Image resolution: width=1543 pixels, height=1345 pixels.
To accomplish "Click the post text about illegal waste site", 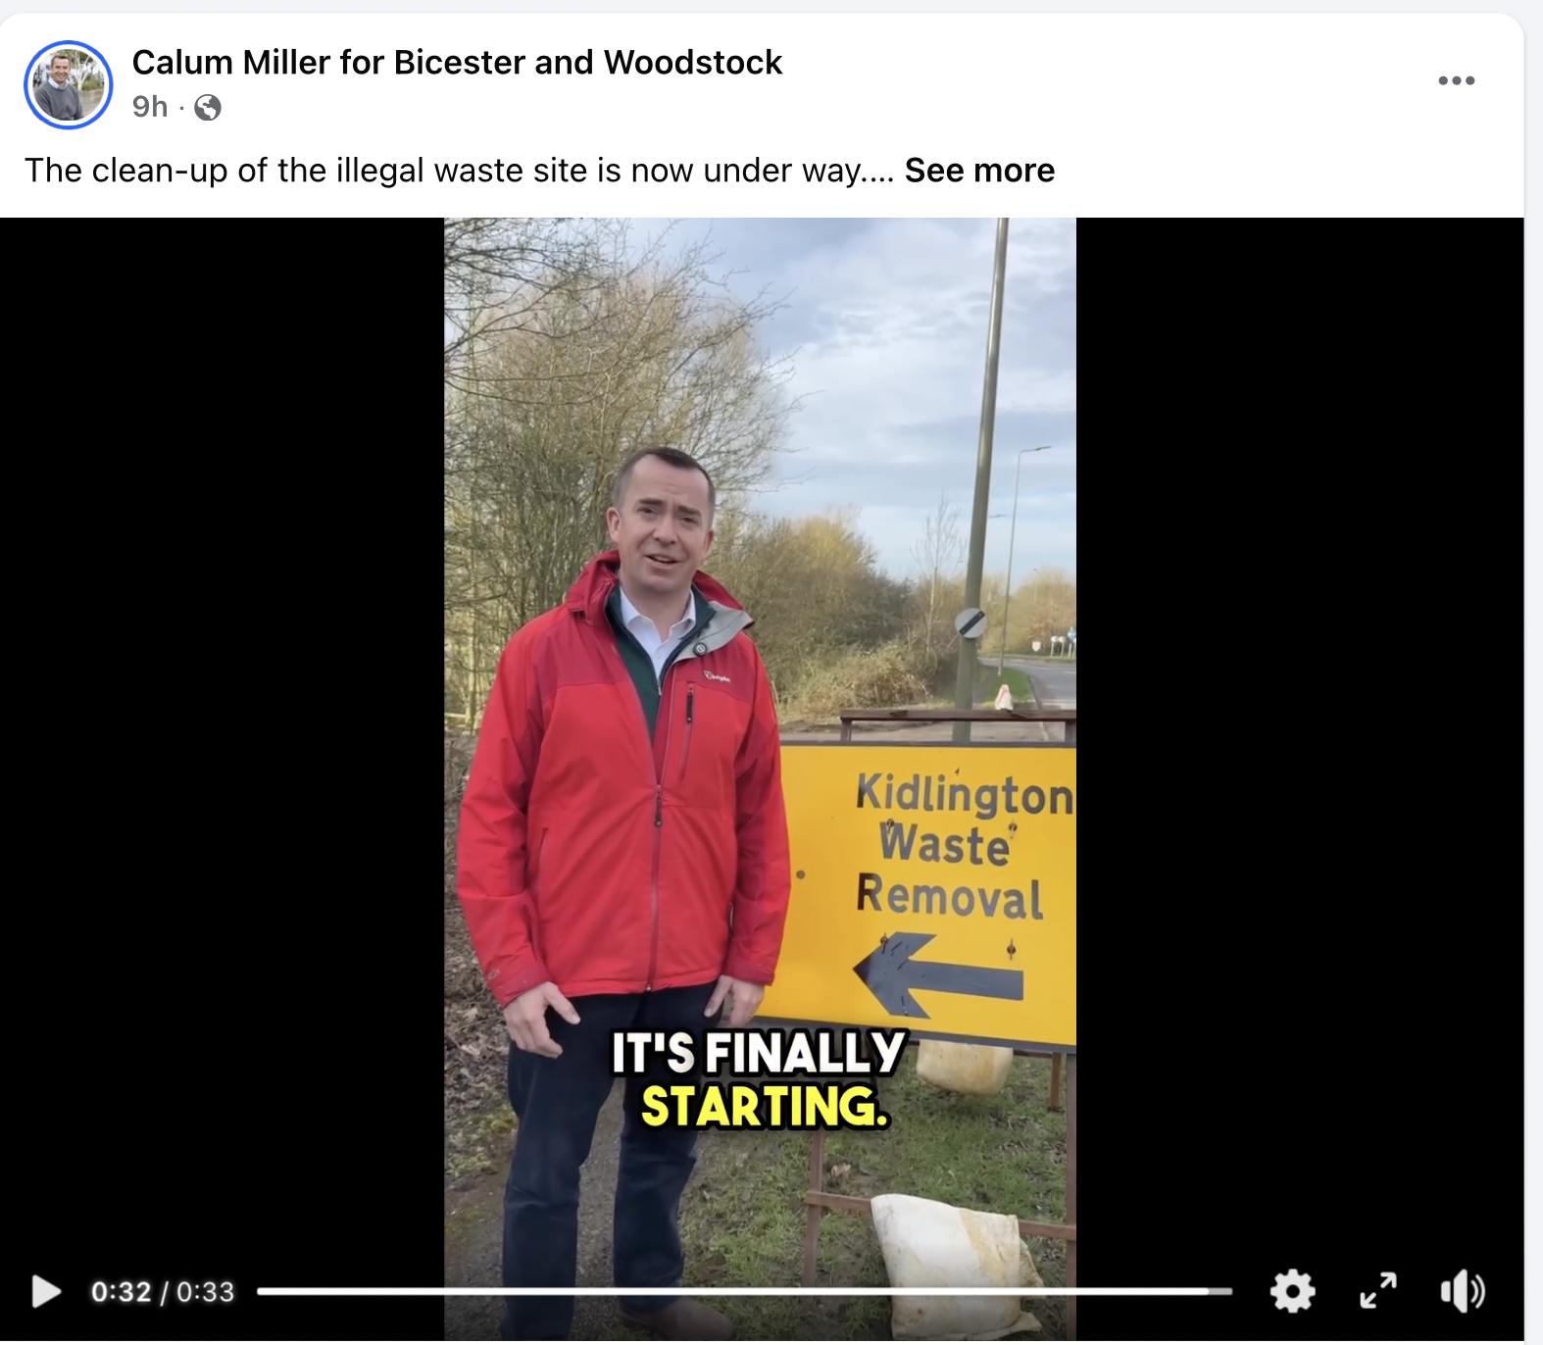I will [x=460, y=171].
